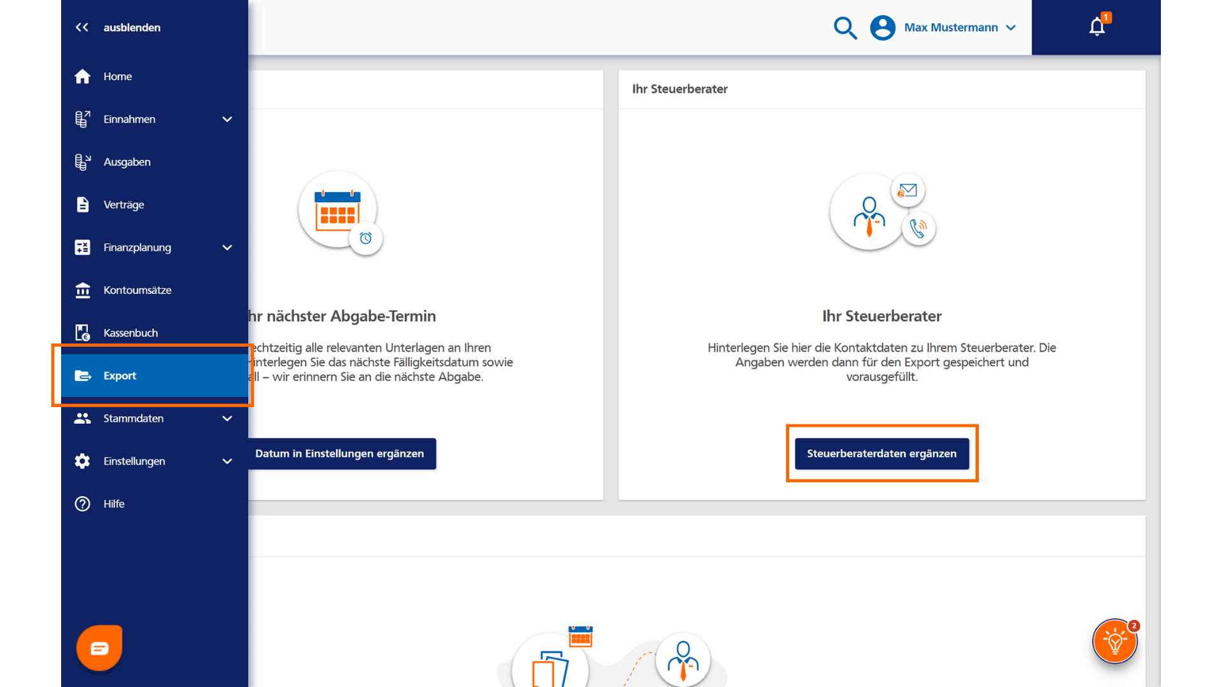Click the alarm clock icon on calendar
The width and height of the screenshot is (1222, 687).
(x=365, y=238)
